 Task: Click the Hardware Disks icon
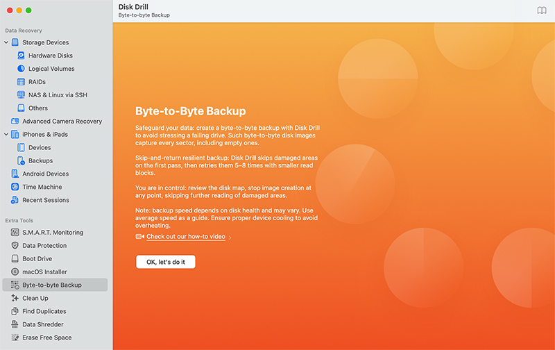click(22, 56)
